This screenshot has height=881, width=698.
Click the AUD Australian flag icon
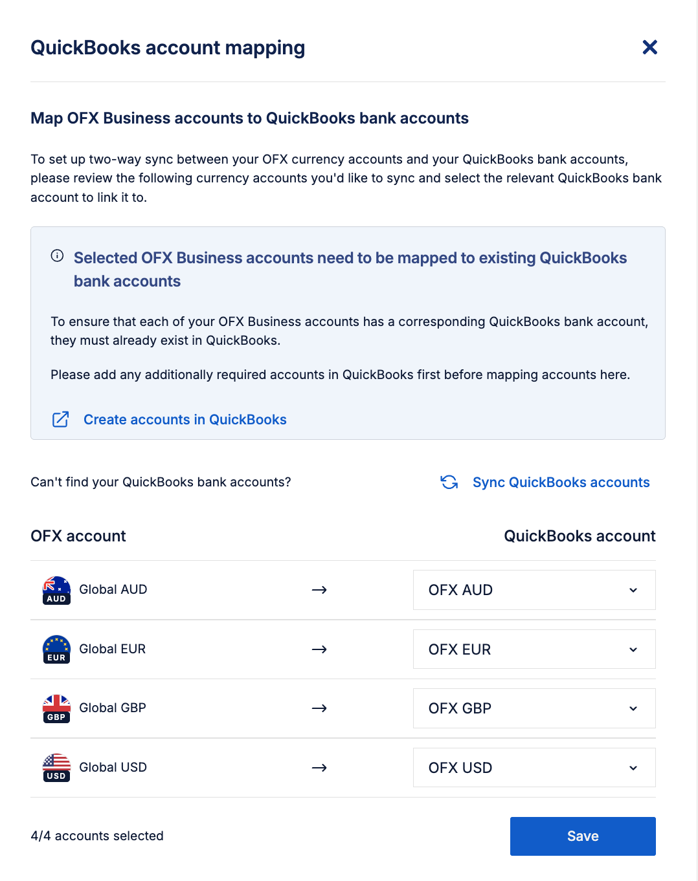click(56, 589)
